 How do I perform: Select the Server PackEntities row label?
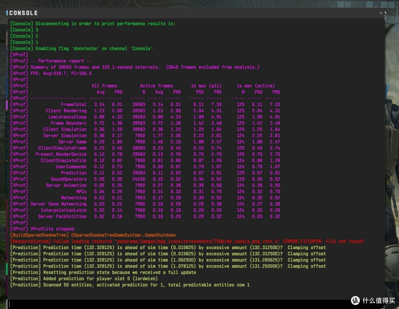62,216
